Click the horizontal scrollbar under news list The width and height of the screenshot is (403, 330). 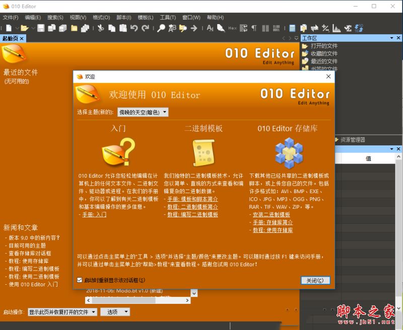138,300
